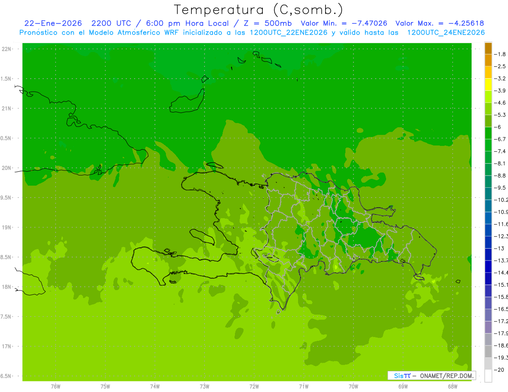The width and height of the screenshot is (508, 392).
Task: Click the "22N" latitude label
Action: [x=7, y=49]
